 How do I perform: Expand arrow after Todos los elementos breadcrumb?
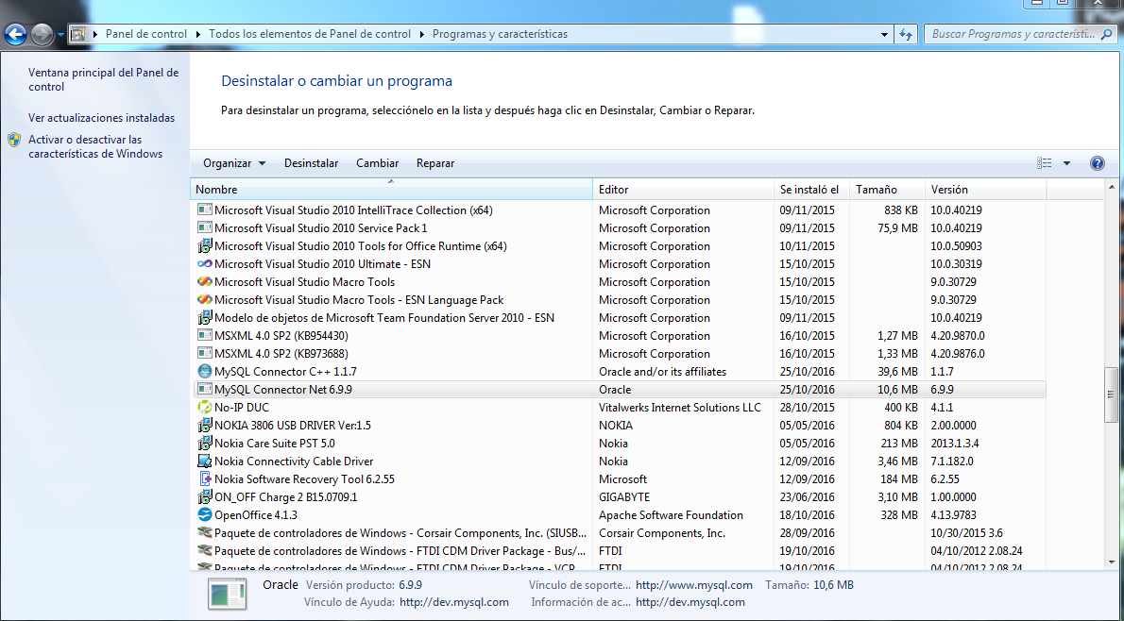(x=421, y=34)
